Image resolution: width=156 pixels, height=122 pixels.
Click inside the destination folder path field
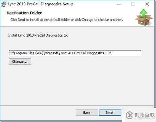pyautogui.click(x=75, y=53)
